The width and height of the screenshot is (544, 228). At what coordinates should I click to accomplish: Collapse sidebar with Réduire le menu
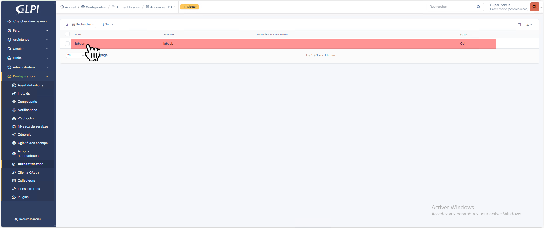(28, 219)
